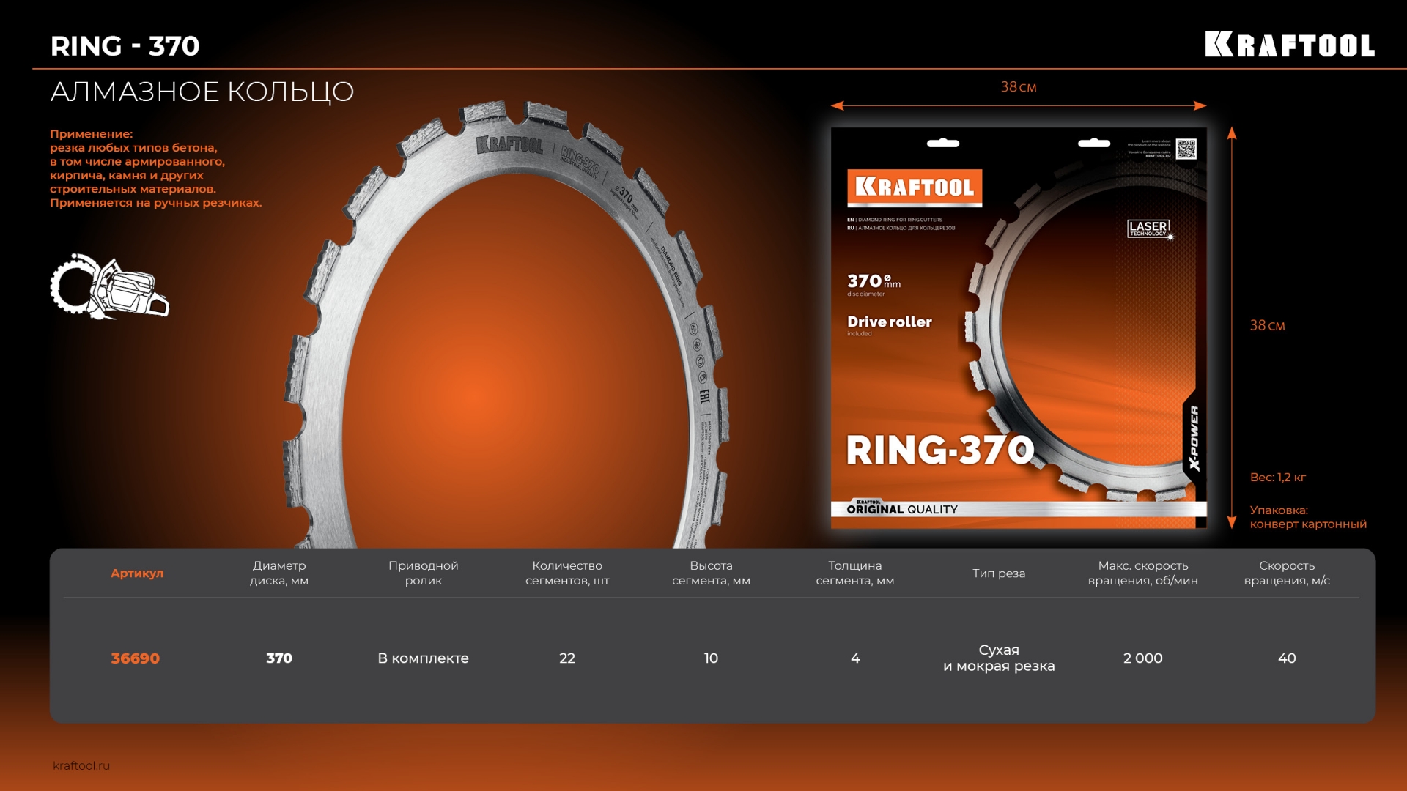
Task: Click the X-POWER vertical label on package
Action: pos(1194,437)
